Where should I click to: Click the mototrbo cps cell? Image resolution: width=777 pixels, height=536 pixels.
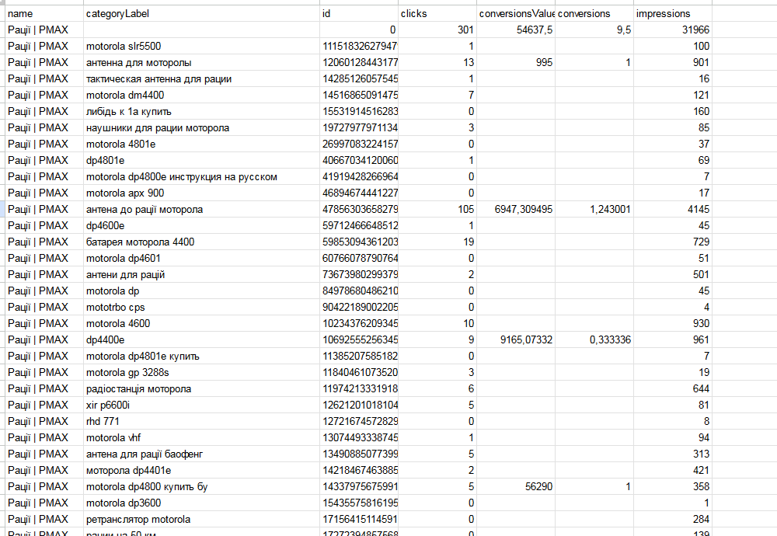click(200, 308)
